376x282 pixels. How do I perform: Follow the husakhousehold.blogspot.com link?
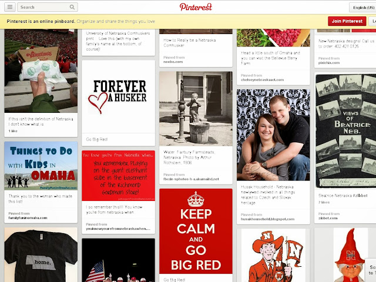pos(268,219)
